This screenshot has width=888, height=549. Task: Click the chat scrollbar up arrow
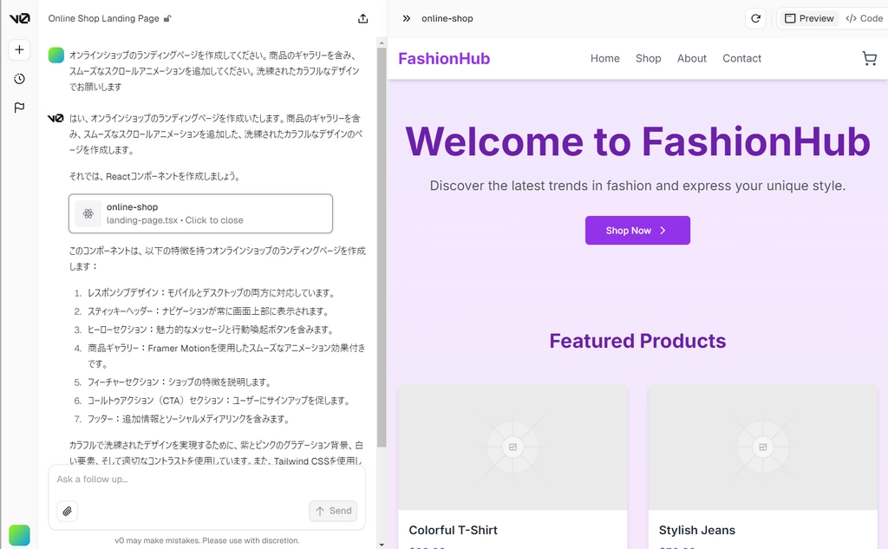pos(382,42)
